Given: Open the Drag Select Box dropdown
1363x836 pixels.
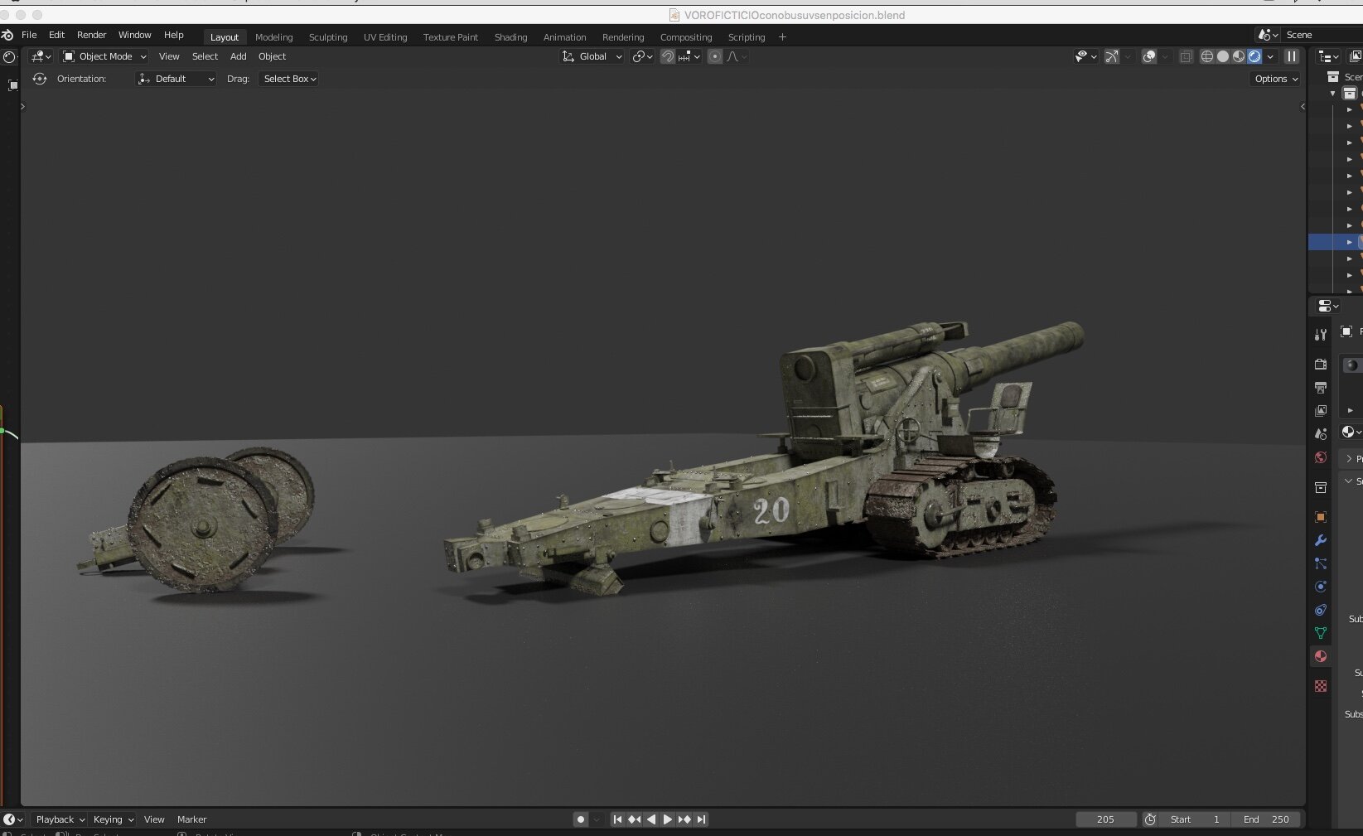Looking at the screenshot, I should click(x=289, y=79).
